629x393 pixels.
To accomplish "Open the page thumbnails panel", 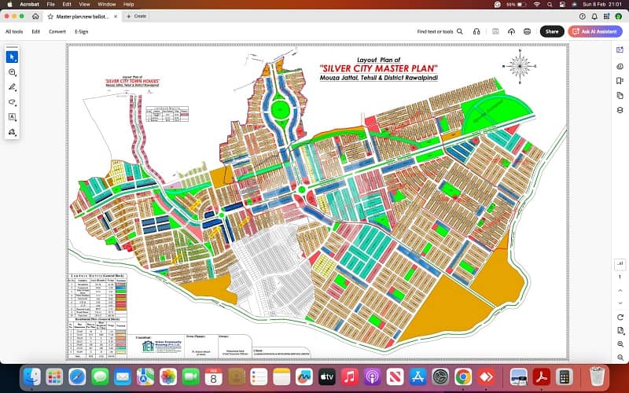I will pyautogui.click(x=620, y=95).
